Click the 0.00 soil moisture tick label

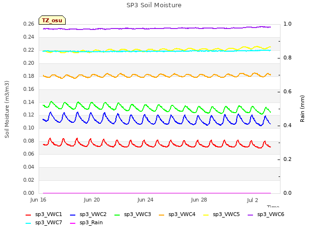click(28, 193)
